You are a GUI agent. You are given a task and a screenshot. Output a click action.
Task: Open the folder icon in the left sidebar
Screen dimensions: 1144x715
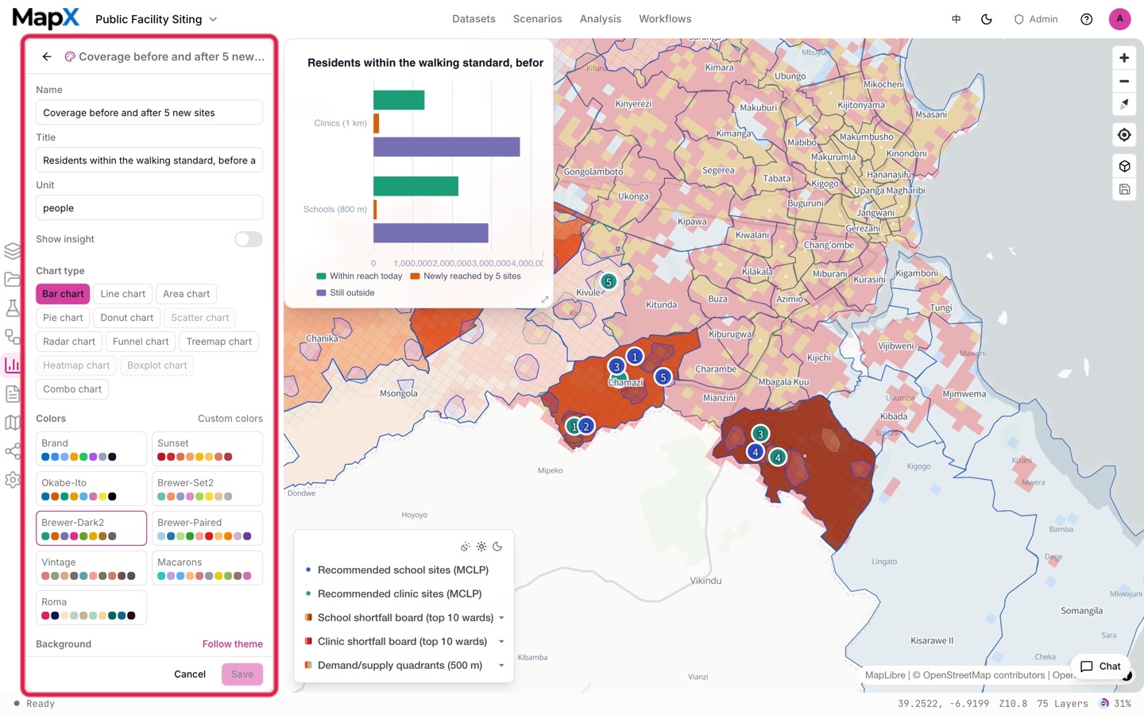click(12, 280)
